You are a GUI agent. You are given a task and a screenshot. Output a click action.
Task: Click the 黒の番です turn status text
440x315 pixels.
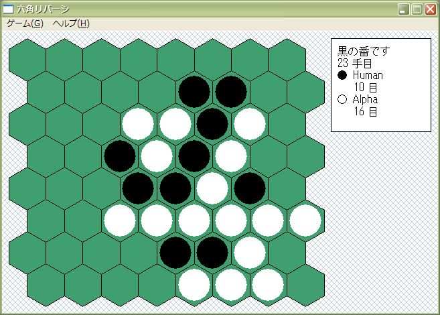coord(364,51)
